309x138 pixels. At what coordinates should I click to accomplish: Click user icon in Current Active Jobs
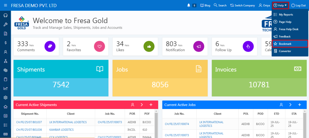281,105
